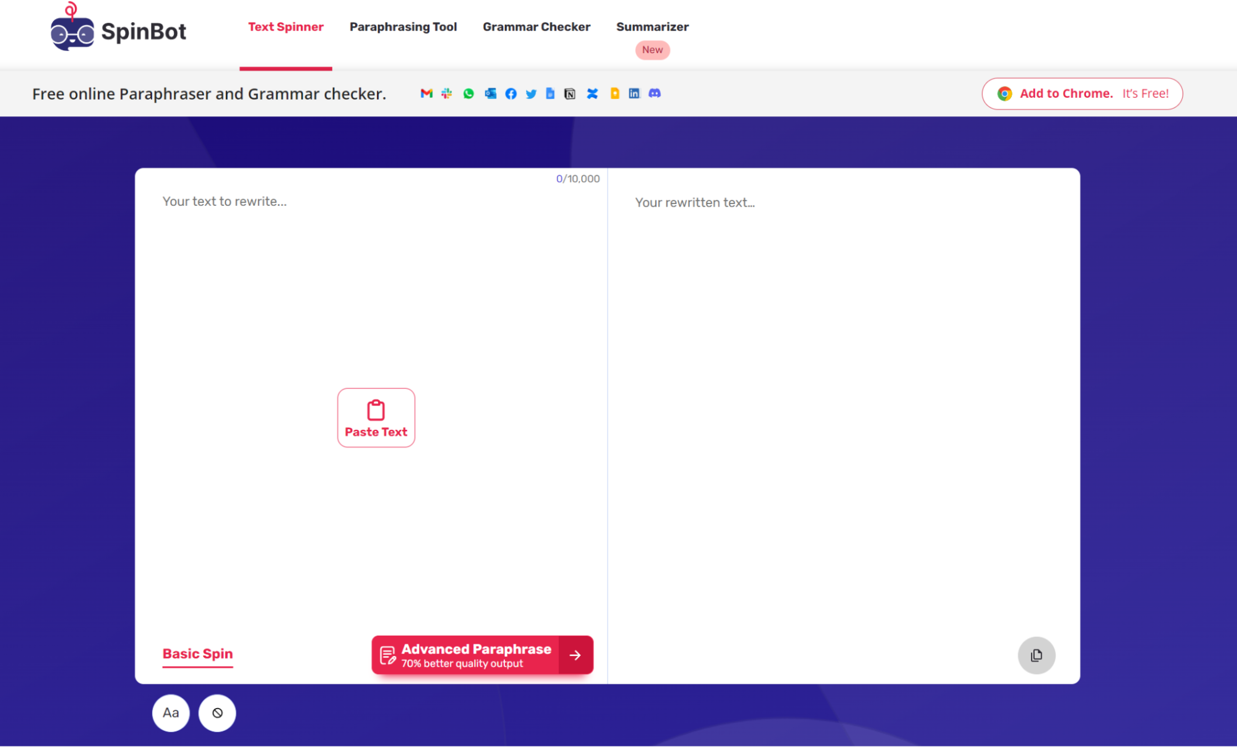
Task: Click the Google Keep icon
Action: [614, 93]
